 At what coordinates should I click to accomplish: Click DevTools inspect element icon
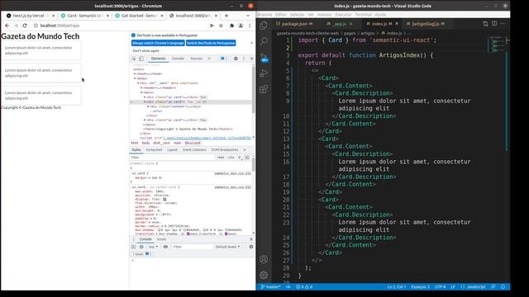point(134,59)
